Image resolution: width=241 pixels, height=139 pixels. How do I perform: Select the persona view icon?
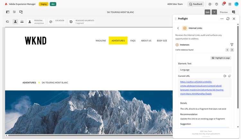(15, 21)
